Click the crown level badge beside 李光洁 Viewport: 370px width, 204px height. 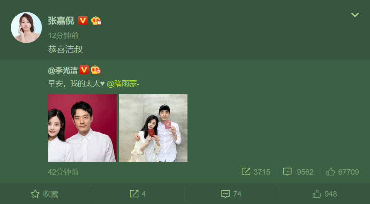click(95, 70)
